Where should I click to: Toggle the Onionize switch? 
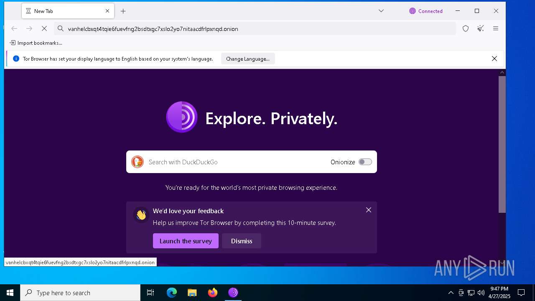tap(365, 162)
